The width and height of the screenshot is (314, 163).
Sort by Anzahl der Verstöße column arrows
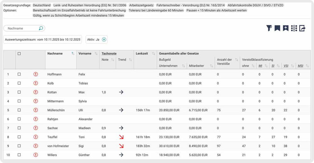pyautogui.click(x=236, y=60)
